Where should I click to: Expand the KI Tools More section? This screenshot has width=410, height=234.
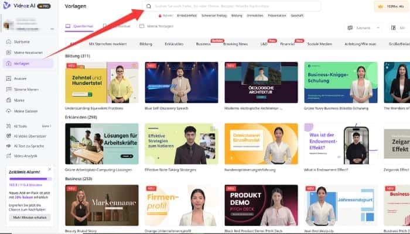point(46,126)
